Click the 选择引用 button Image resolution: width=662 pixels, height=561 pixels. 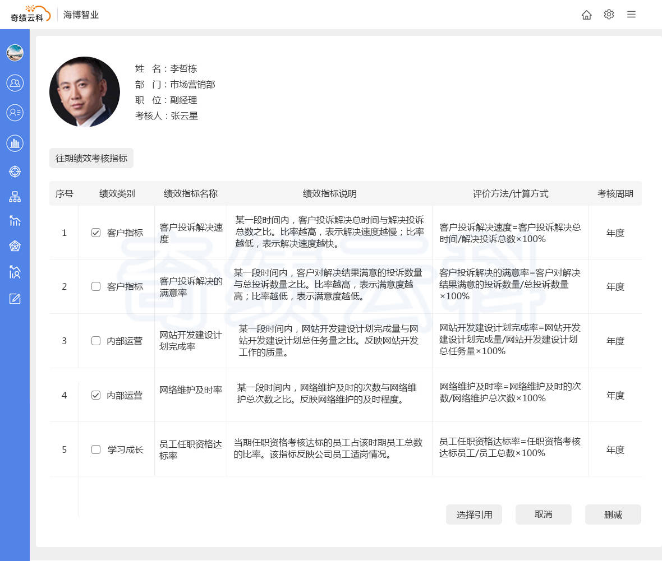473,514
